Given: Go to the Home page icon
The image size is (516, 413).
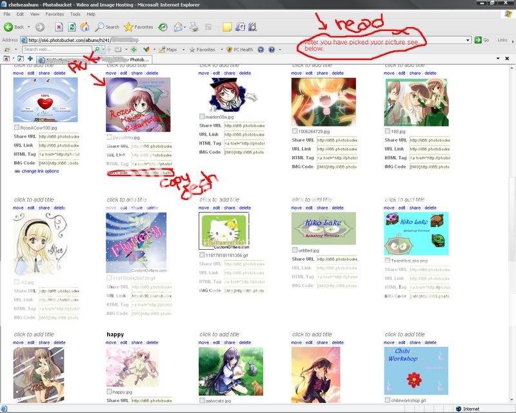Looking at the screenshot, I should [84, 26].
